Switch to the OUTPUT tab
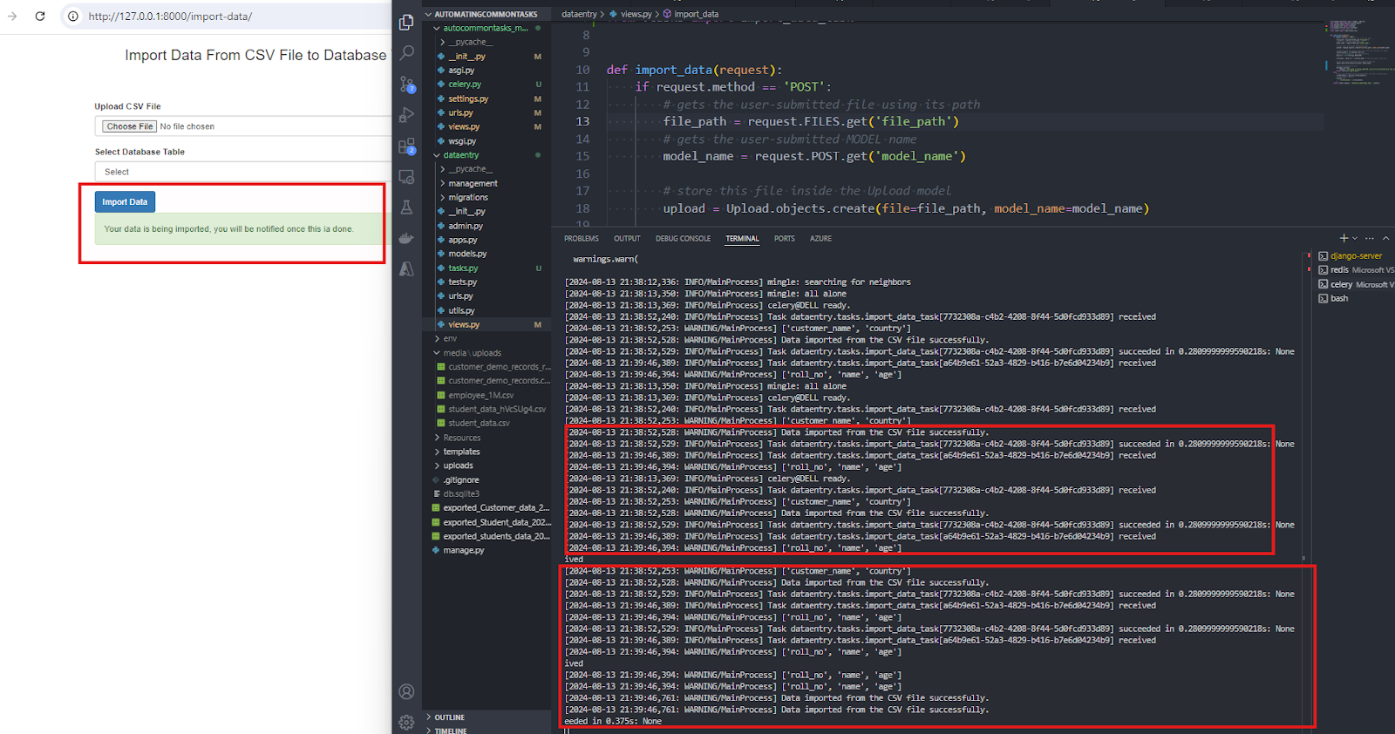The width and height of the screenshot is (1395, 734). [x=627, y=238]
